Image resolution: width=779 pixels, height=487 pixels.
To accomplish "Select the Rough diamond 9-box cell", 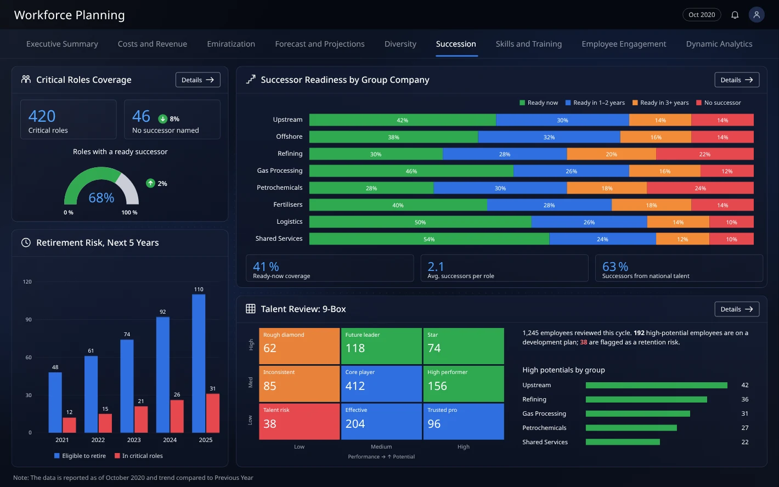I will [299, 346].
